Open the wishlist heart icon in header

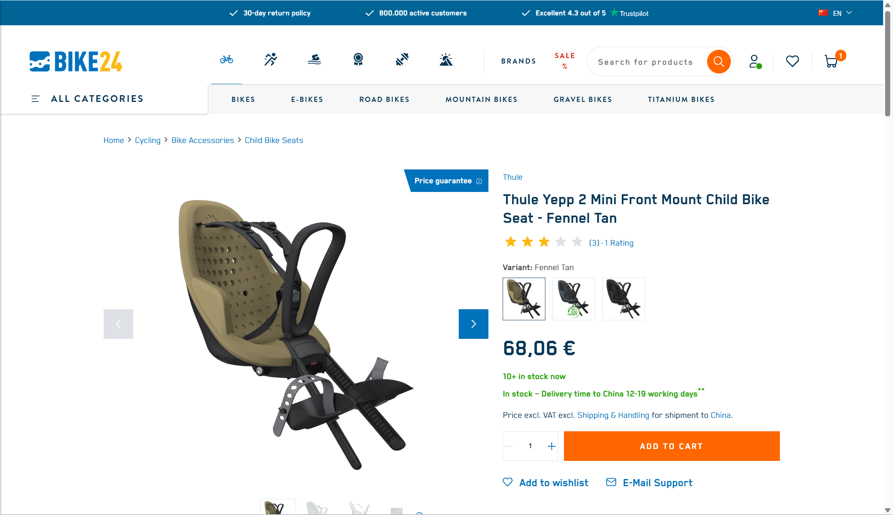click(793, 61)
